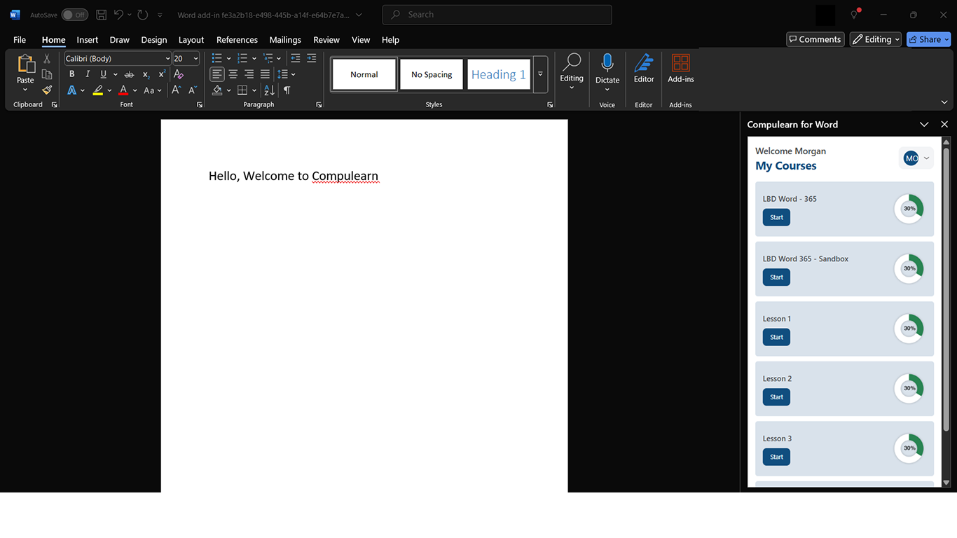Apply subscript formatting

click(146, 74)
